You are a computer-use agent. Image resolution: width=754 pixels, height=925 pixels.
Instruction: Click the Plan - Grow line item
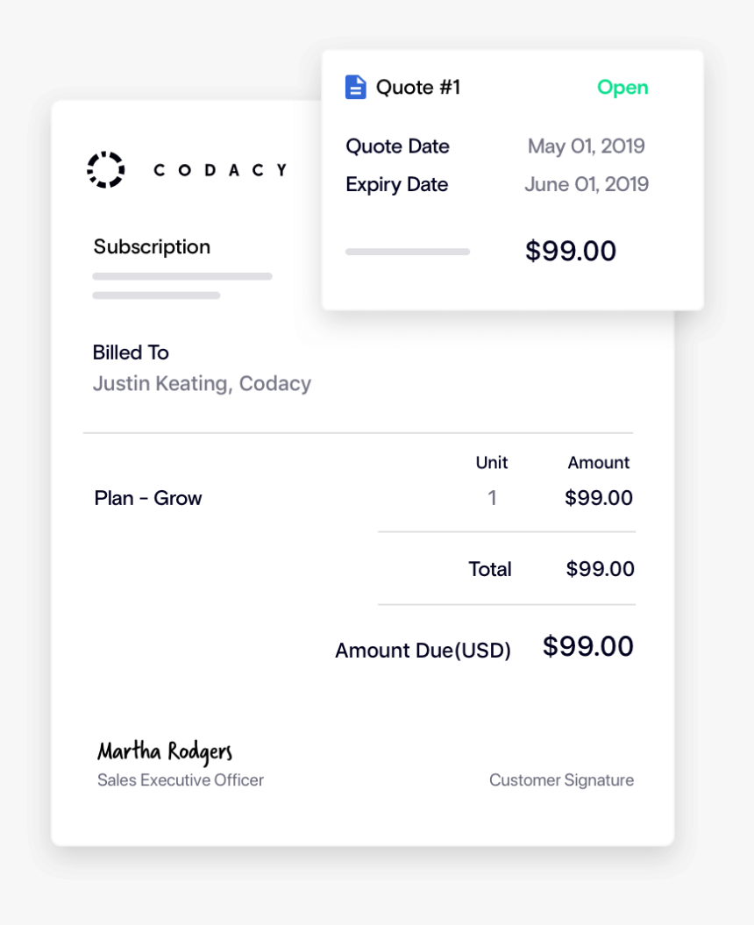tap(148, 499)
